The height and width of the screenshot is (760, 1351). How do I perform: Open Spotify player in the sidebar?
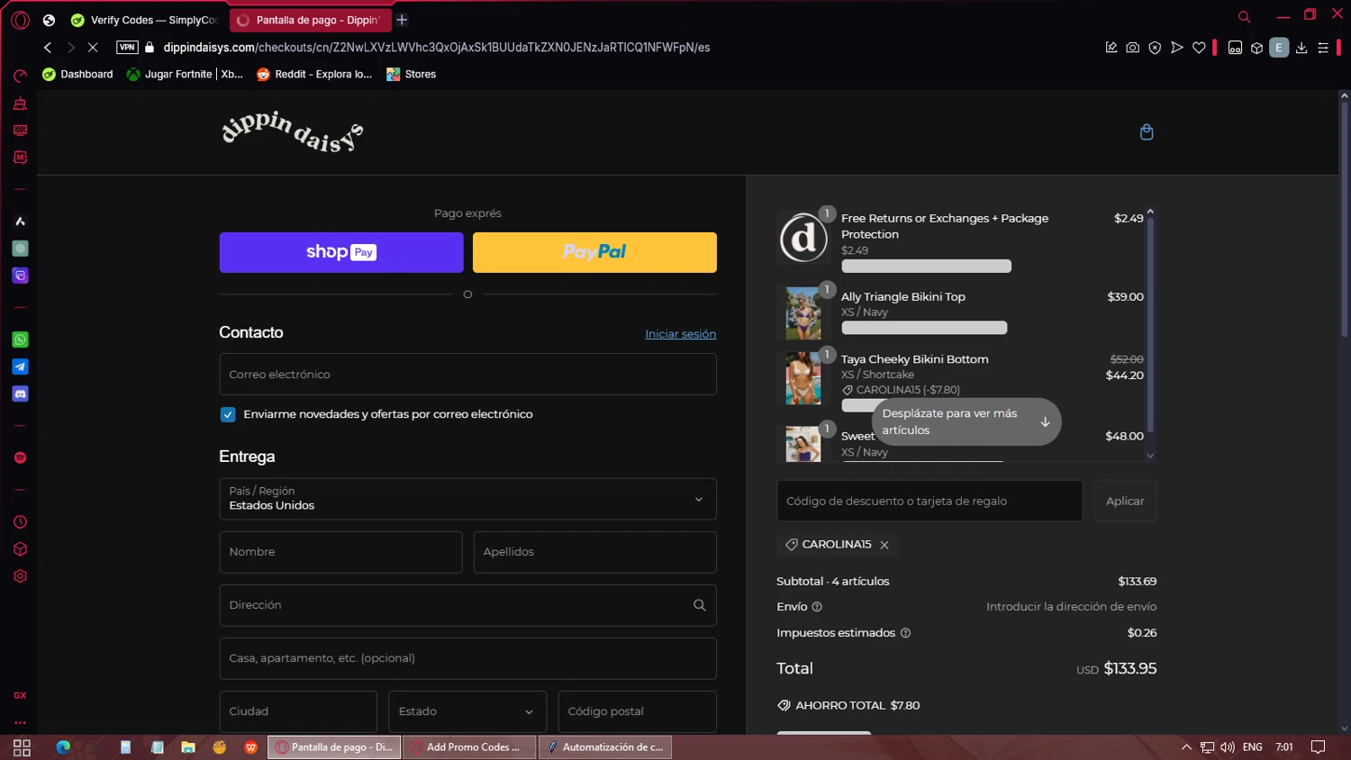point(20,457)
